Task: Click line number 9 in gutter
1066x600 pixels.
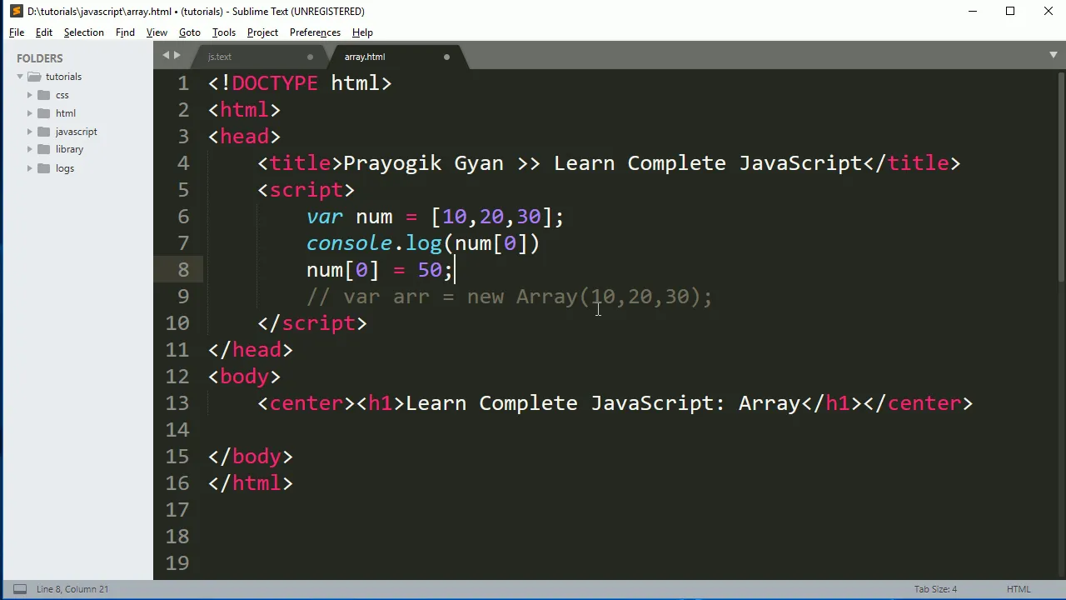Action: [x=183, y=297]
